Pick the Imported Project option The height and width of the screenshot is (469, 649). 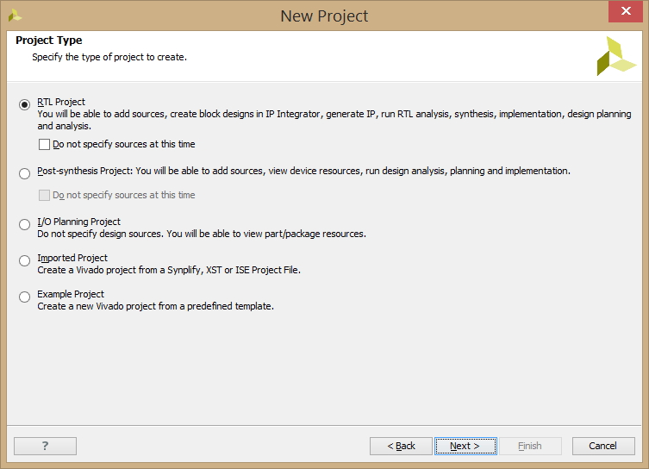coord(24,260)
